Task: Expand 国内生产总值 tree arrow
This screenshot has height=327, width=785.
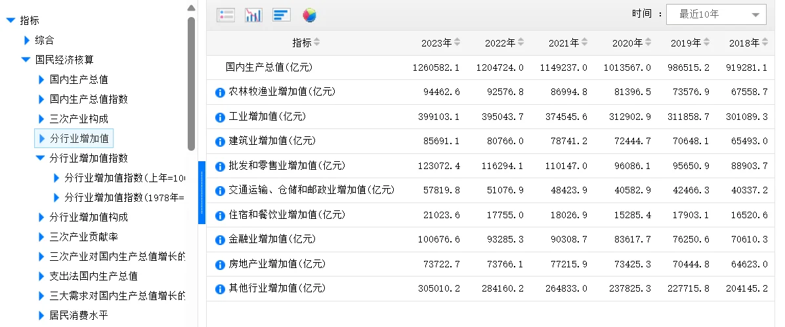Action: [41, 79]
